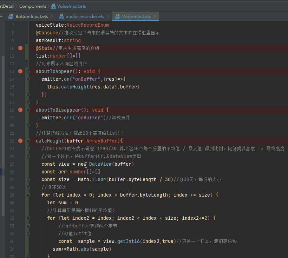Image resolution: width=288 pixels, height=258 pixels.
Task: Click the VoiceInput.ets breadcrumb item
Action: tap(71, 6)
